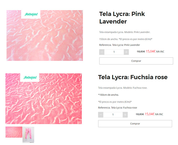Click the Pink Lavender quantity input field
Screen dimensions: 178x145
tap(114, 52)
